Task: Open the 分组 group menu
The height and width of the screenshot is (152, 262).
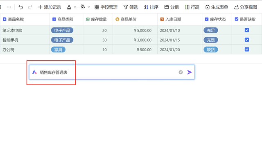Action: click(x=172, y=7)
